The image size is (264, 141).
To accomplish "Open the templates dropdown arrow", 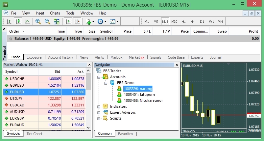I will point(117,22).
